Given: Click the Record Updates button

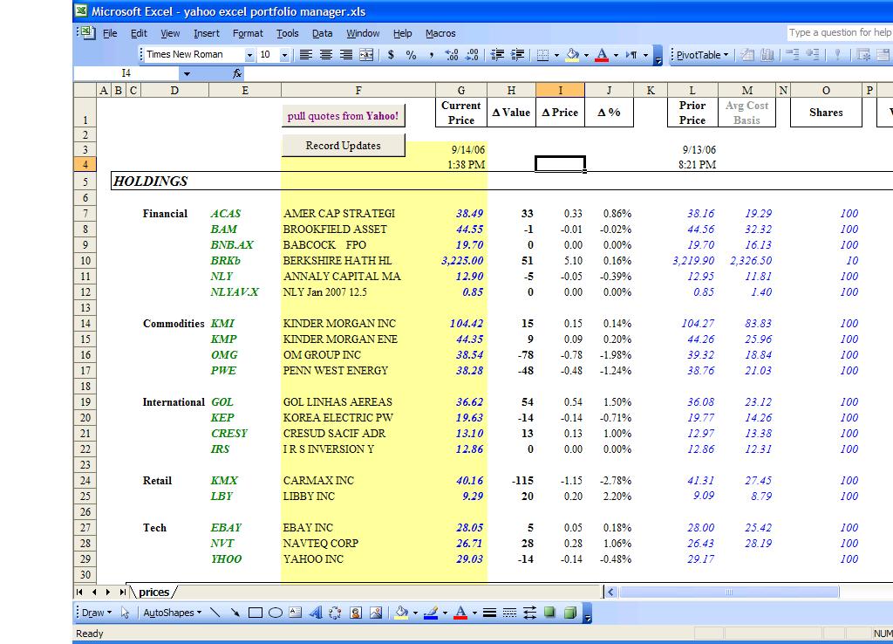Looking at the screenshot, I should pos(343,146).
